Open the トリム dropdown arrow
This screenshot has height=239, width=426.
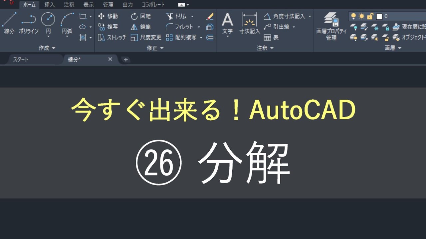coord(192,16)
